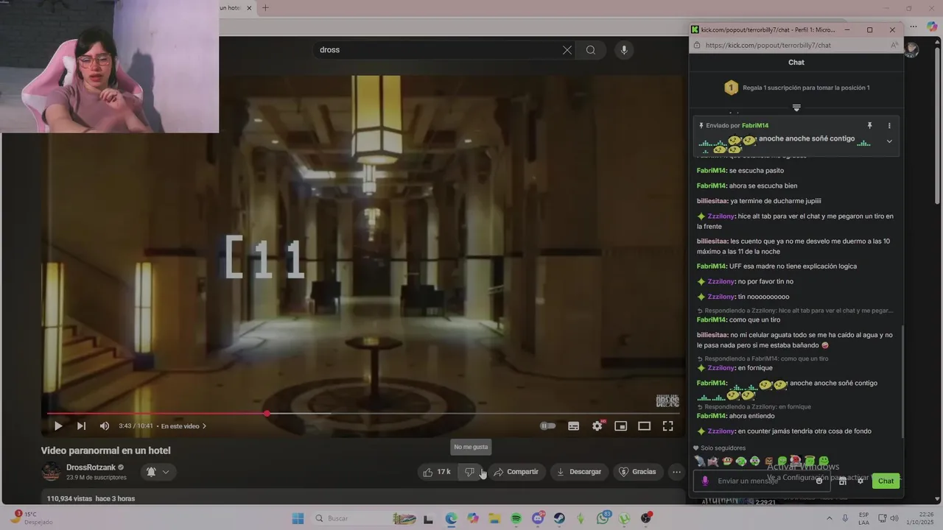
Task: Download the video with Descargar
Action: [579, 472]
